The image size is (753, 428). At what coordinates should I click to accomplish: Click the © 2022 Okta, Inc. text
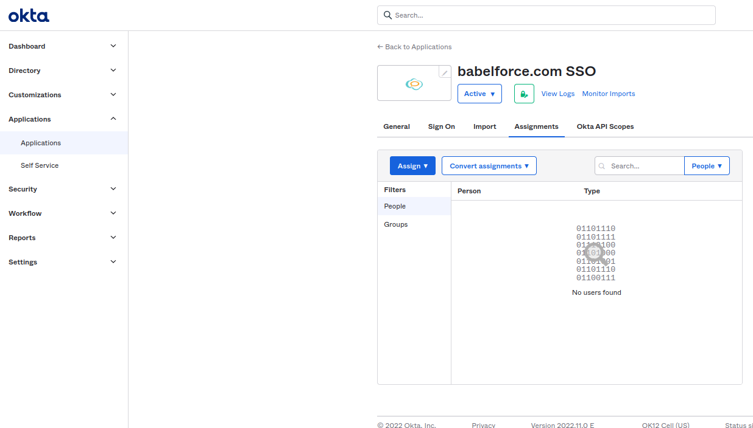point(406,426)
